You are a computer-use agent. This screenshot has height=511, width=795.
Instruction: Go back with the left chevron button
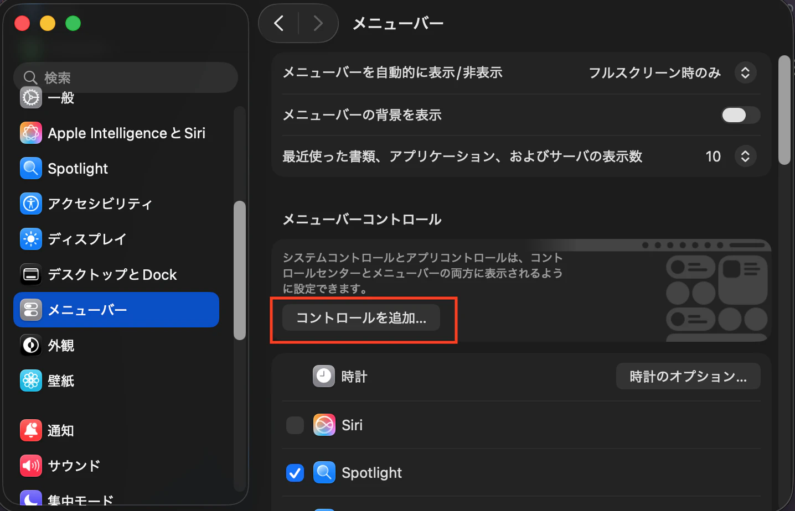[279, 23]
